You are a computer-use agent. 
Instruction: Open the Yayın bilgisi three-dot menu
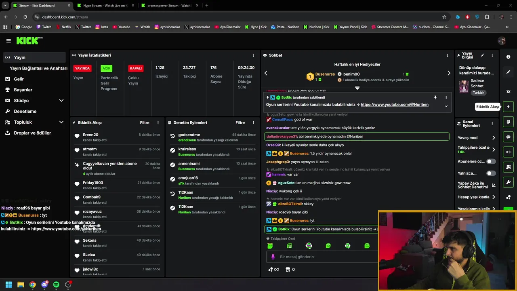[x=492, y=55]
